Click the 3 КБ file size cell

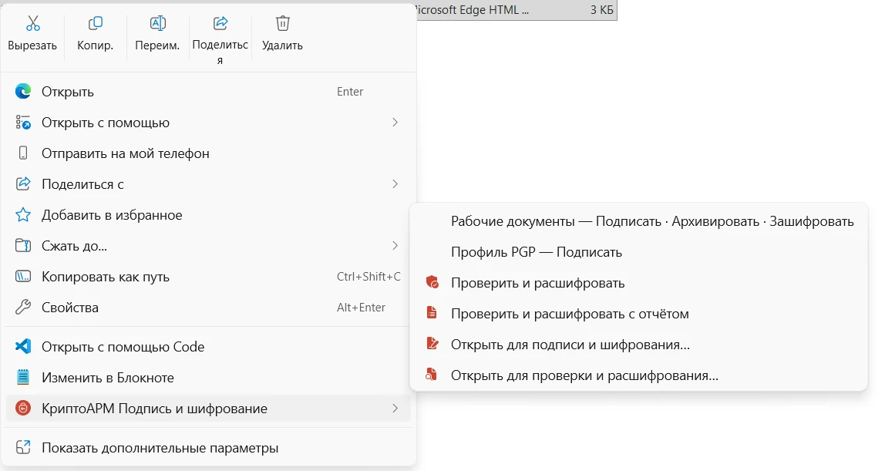tap(601, 9)
